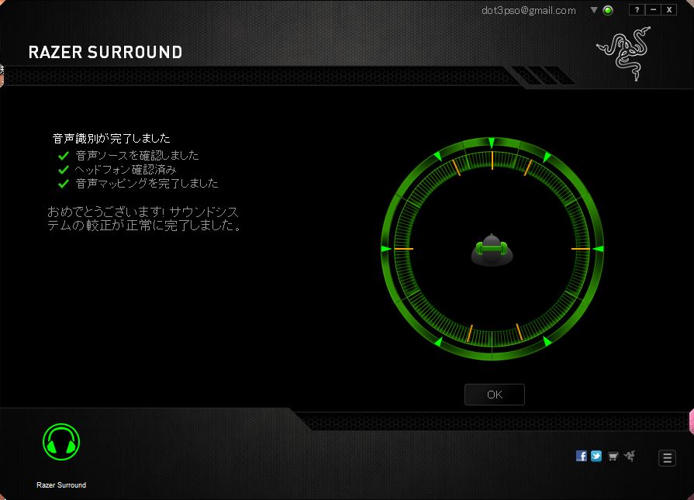Select the front-left speaker arrow marker
This screenshot has height=500, width=694.
pos(437,156)
